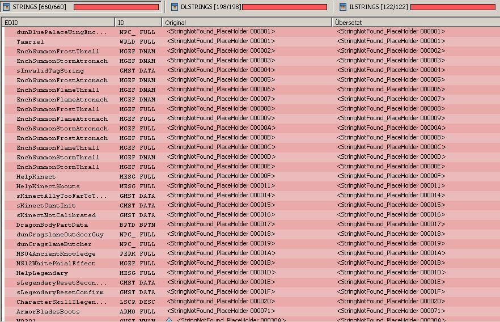This screenshot has height=322, width=500.
Task: Select EnchSummonFlameAtronach MGEF FULL row
Action: [252, 118]
